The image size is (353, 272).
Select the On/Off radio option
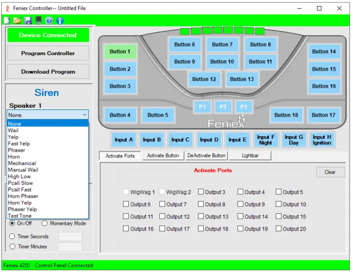12,223
